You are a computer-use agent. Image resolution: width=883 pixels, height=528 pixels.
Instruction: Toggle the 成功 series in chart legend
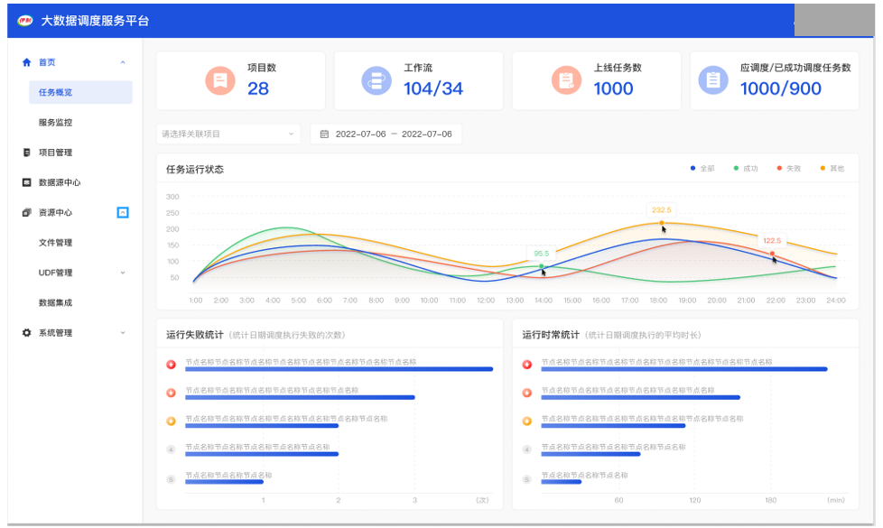pyautogui.click(x=745, y=169)
